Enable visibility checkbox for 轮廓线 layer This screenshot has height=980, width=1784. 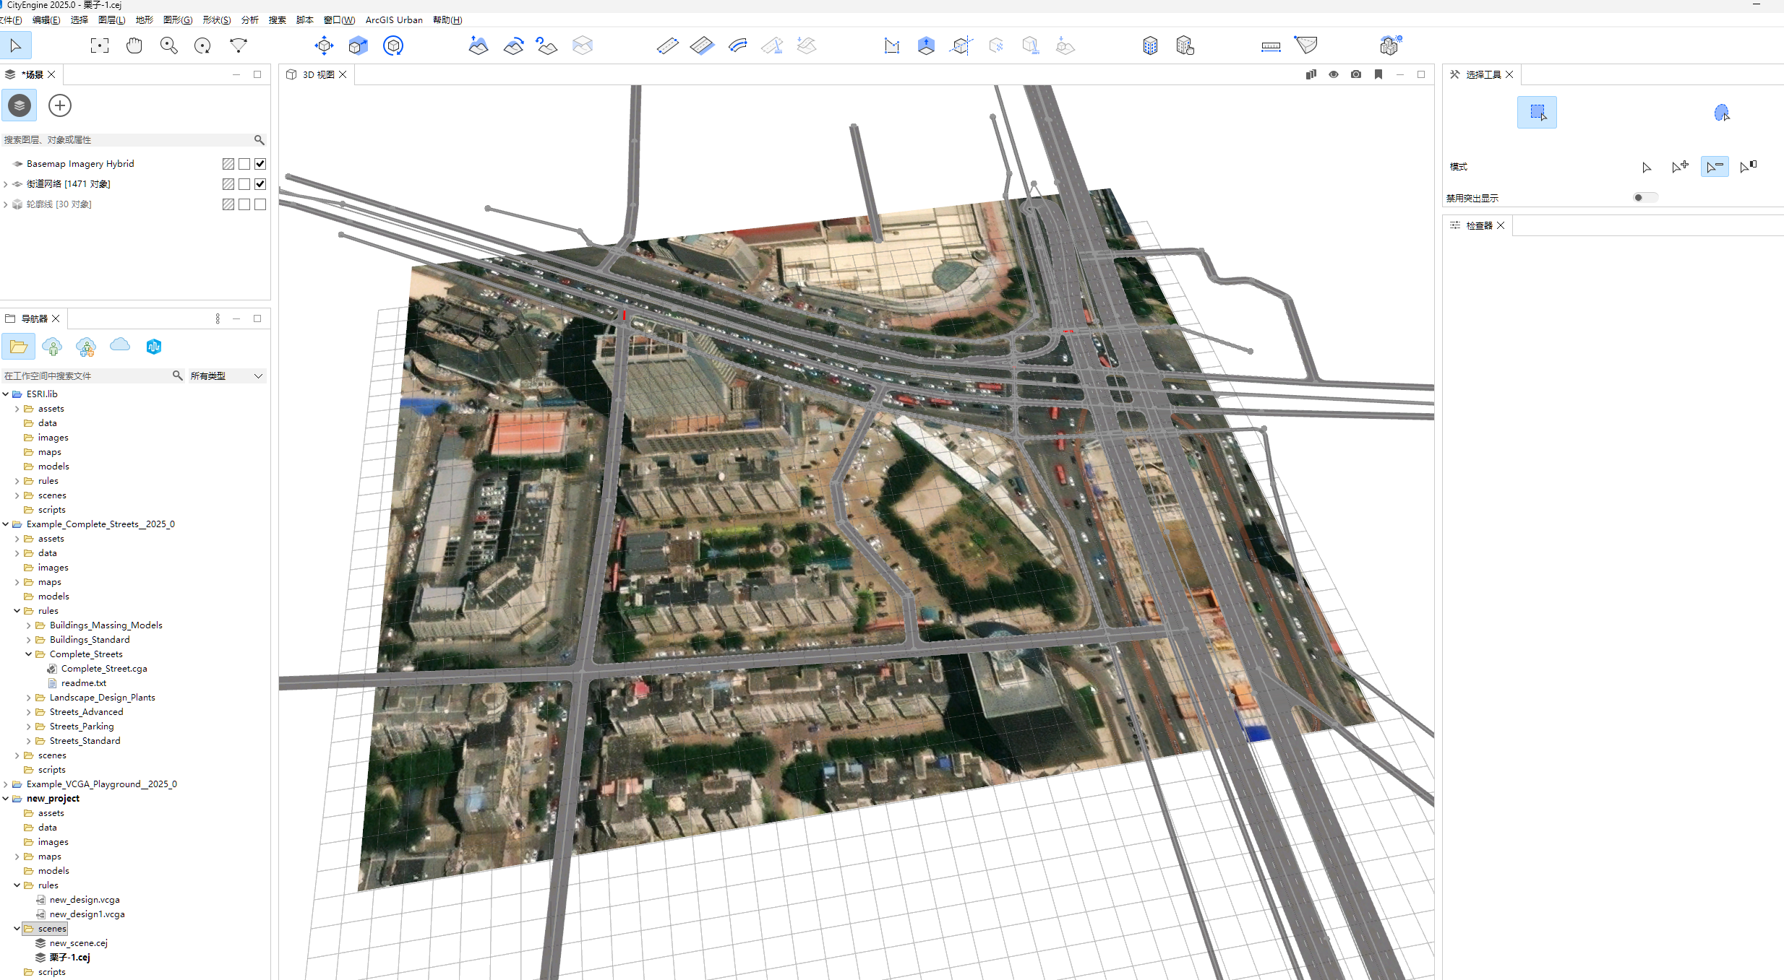260,204
